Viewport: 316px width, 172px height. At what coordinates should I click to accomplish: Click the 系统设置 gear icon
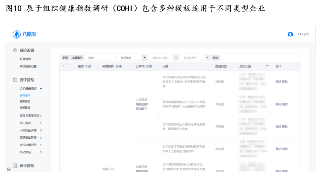pyautogui.click(x=15, y=50)
